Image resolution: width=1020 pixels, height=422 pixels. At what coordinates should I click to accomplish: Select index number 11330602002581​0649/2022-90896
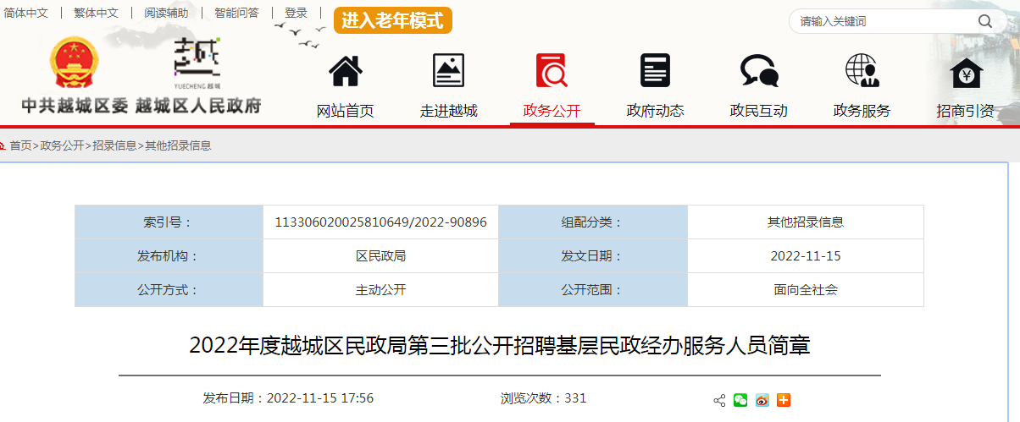coord(381,222)
